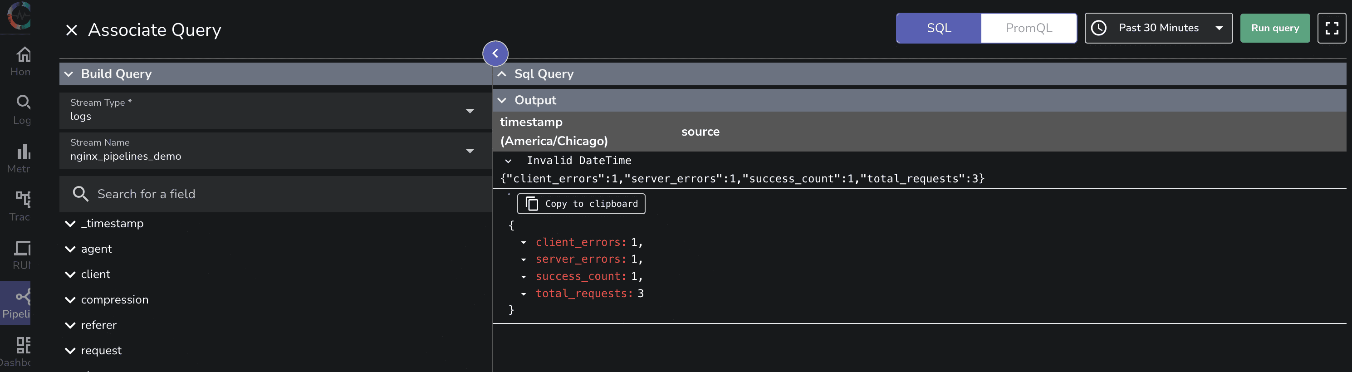Switch query mode to SQL
The image size is (1352, 372).
coord(938,28)
